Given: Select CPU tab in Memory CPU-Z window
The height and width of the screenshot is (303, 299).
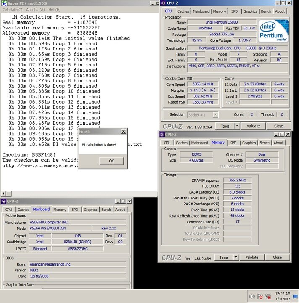Looking at the screenshot, I should 167,143.
